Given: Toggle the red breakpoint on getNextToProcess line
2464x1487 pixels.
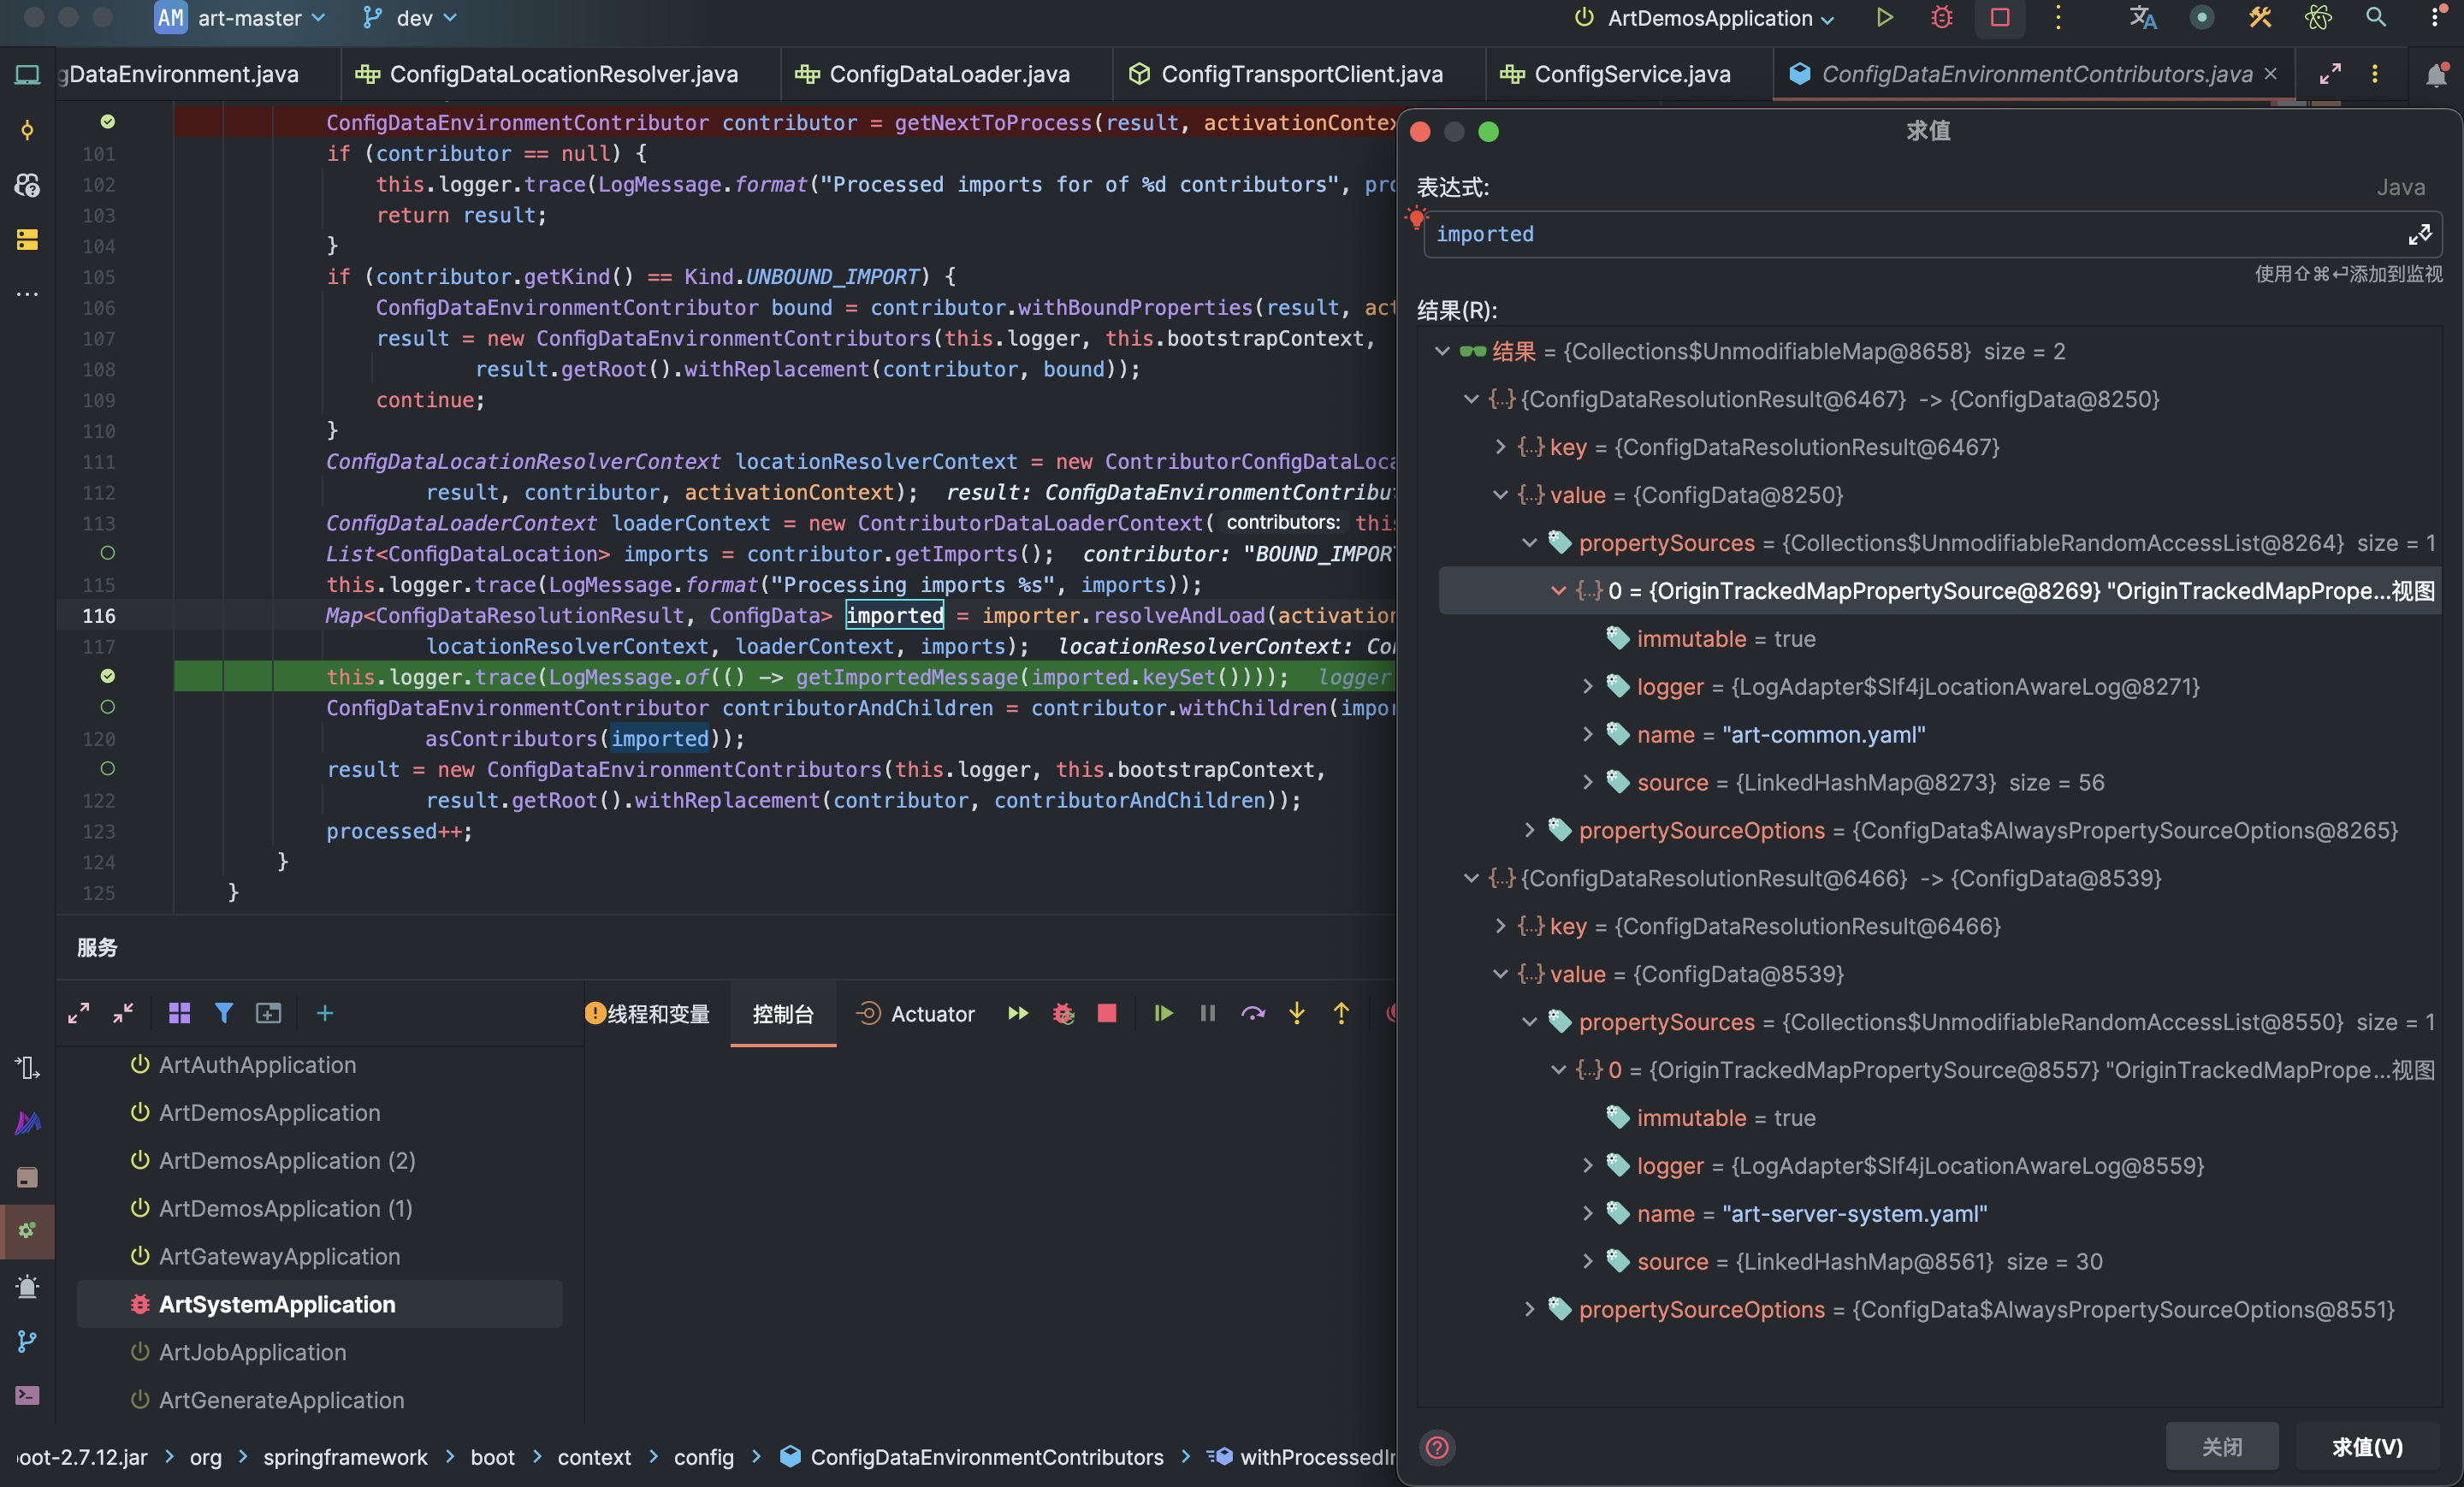Looking at the screenshot, I should point(107,122).
